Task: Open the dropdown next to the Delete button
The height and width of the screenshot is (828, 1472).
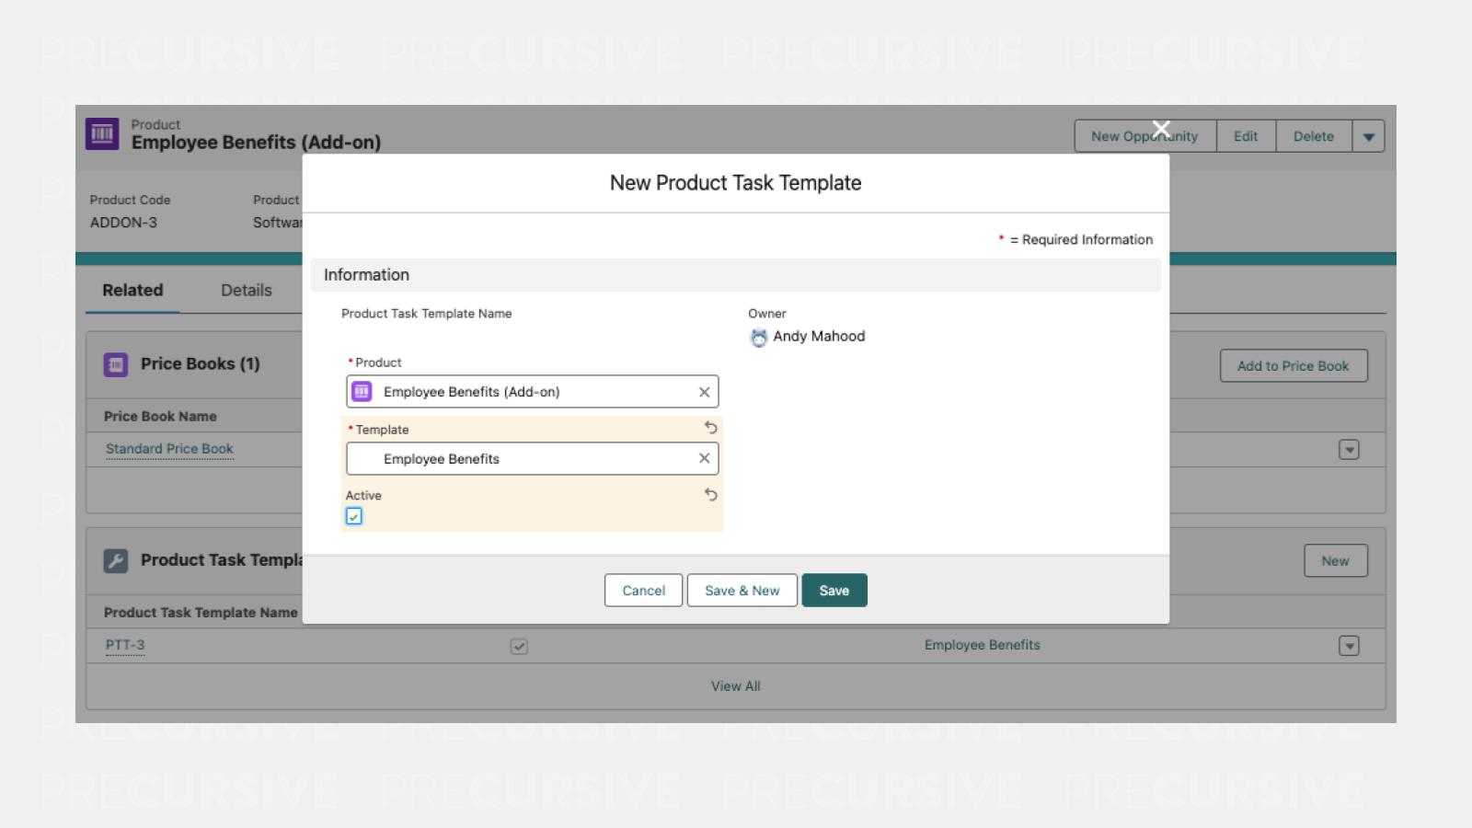Action: [x=1368, y=136]
